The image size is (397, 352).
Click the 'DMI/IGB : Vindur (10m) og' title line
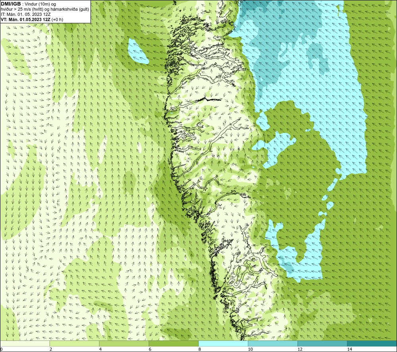coord(28,4)
